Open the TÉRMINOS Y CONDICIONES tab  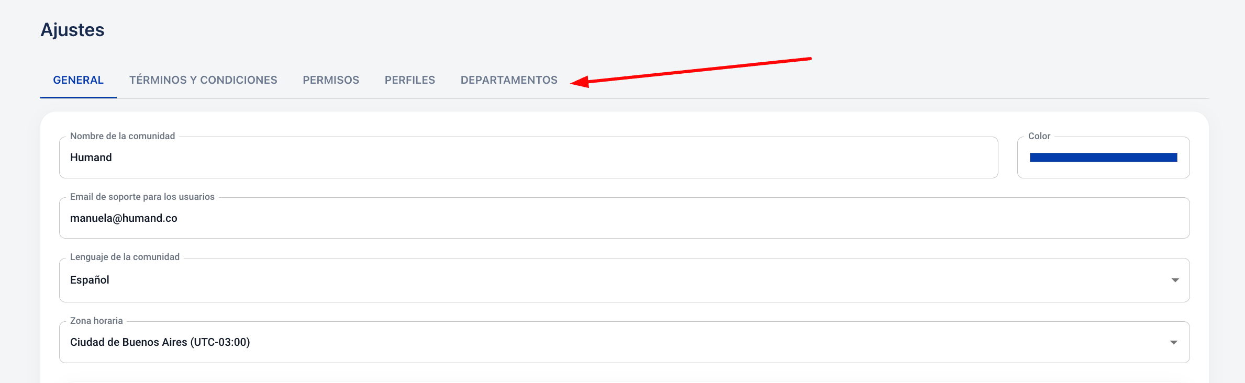tap(203, 80)
